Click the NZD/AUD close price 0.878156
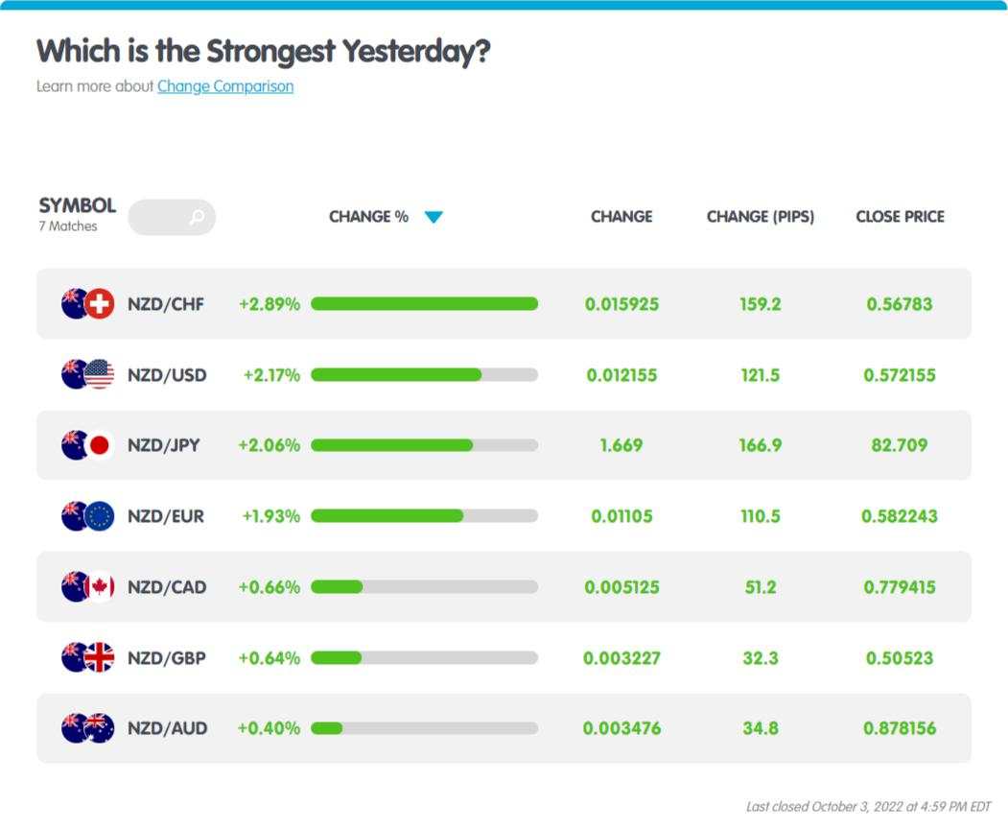 [900, 728]
